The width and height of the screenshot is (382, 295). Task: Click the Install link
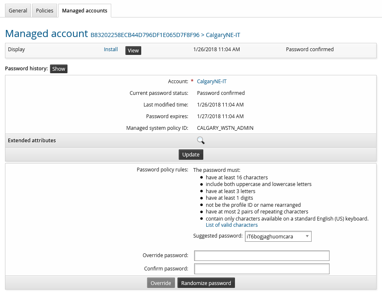tap(111, 50)
